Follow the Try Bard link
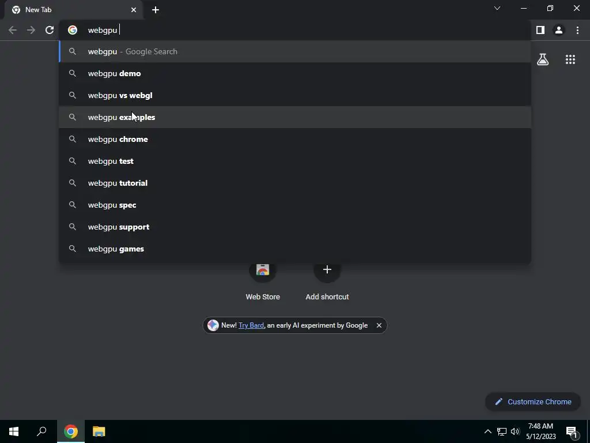 click(251, 325)
